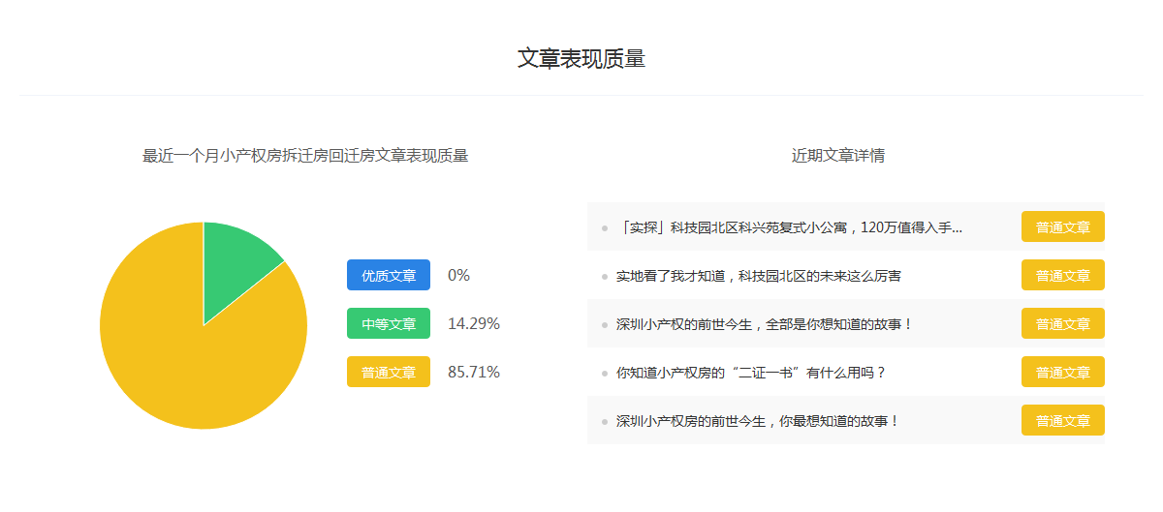This screenshot has height=512, width=1163.
Task: Open the 深圳小产权房的前世今生，你最想知道的故事 article
Action: (758, 421)
